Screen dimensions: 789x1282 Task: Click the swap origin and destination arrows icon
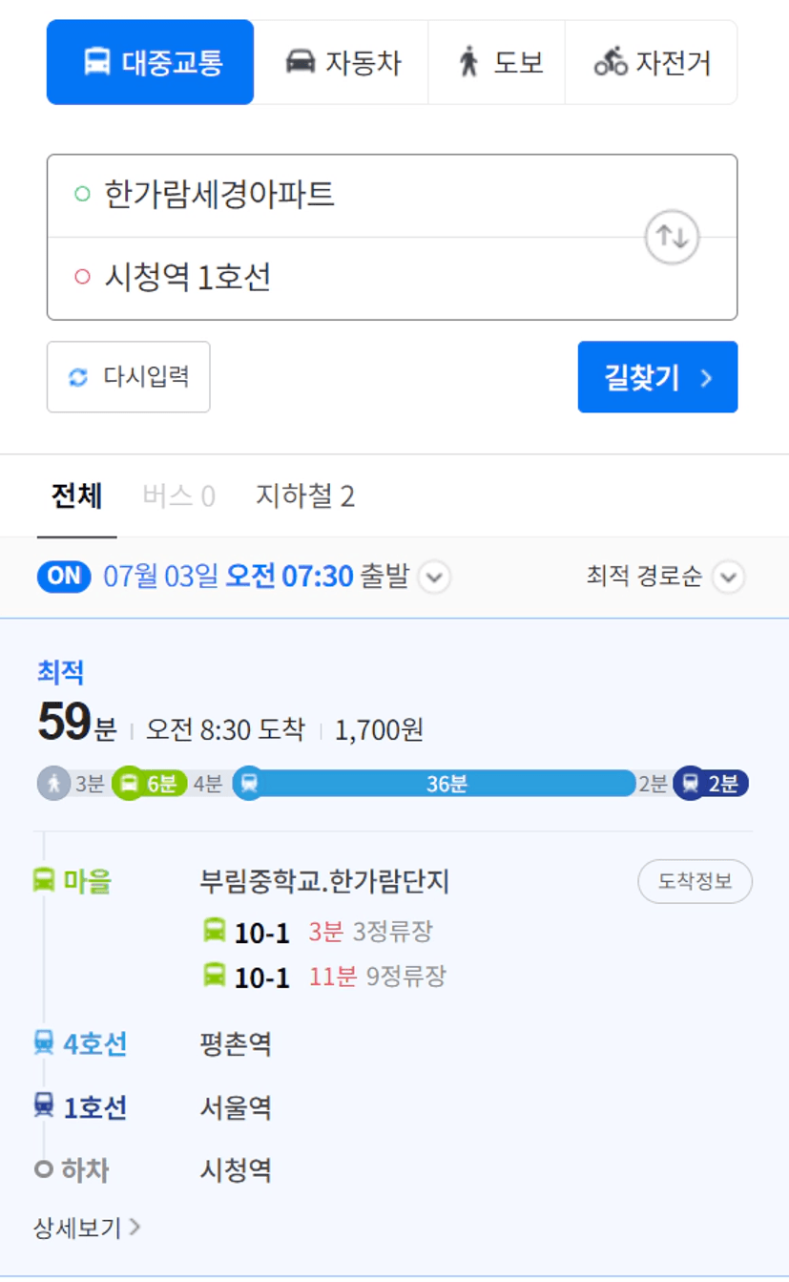[673, 237]
